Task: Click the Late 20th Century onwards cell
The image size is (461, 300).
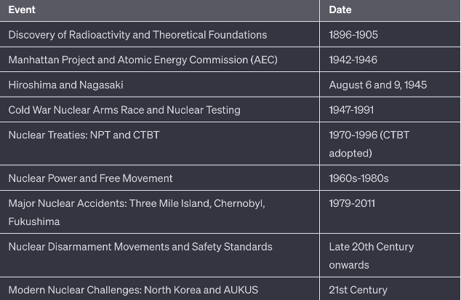Action: [371, 256]
